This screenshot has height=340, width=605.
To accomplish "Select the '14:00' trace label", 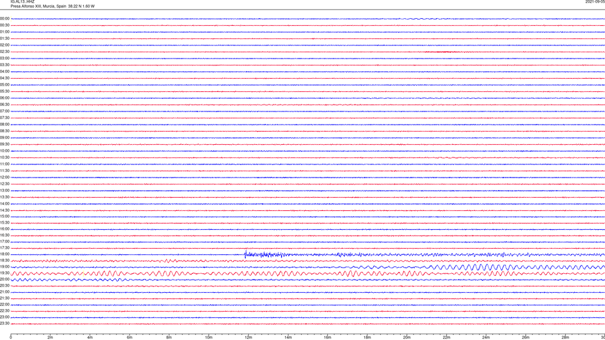I will (4, 203).
